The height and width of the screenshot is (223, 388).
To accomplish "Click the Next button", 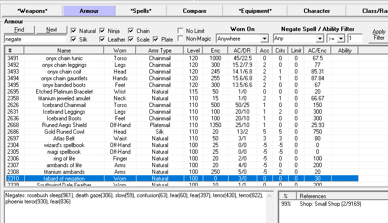I will click(x=52, y=30).
